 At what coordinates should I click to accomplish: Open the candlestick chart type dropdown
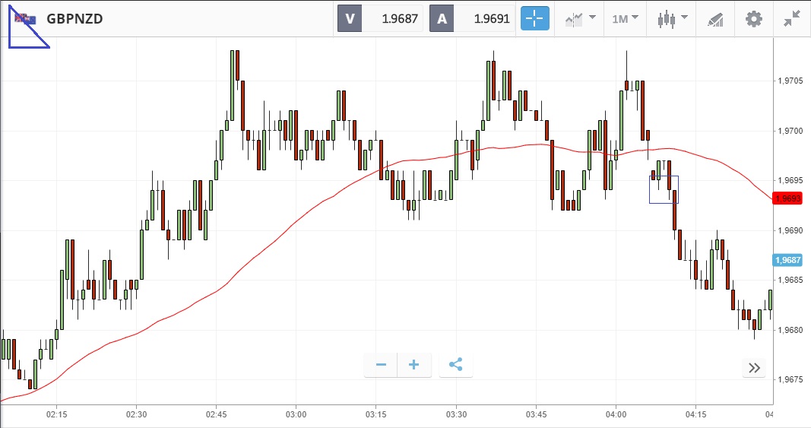point(672,19)
